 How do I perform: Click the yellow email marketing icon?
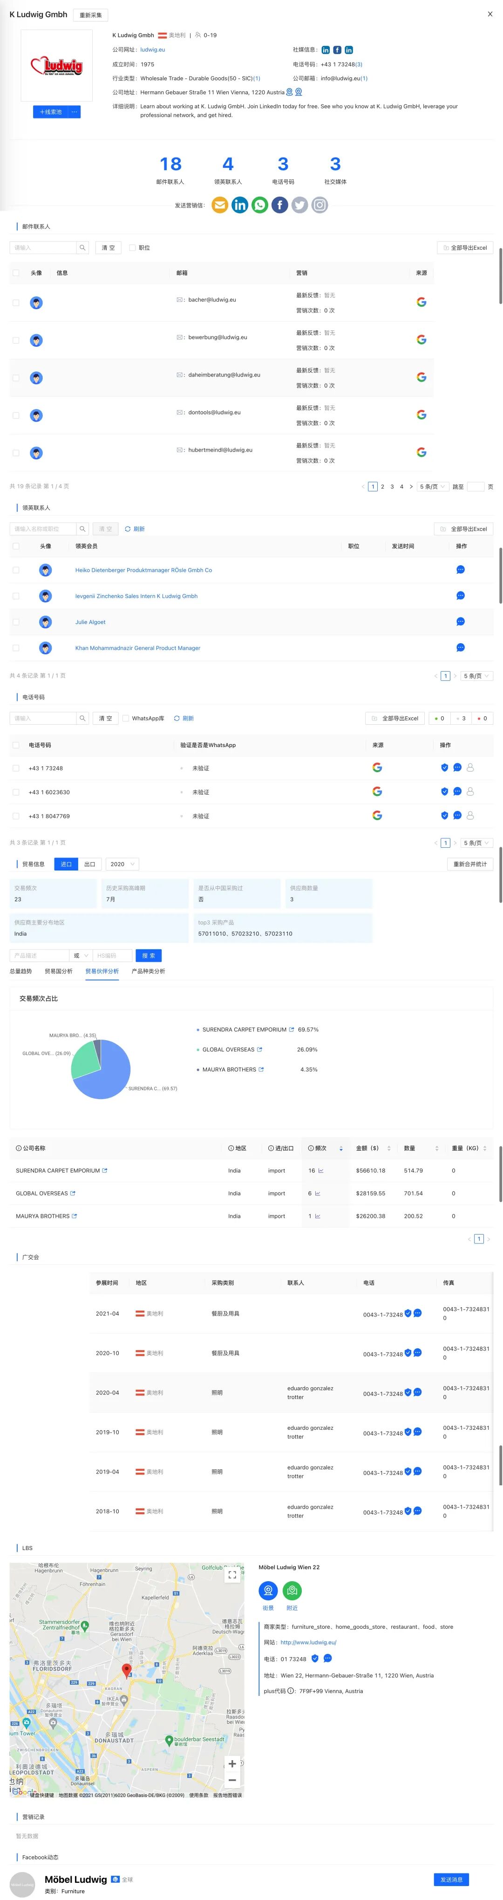[x=220, y=205]
